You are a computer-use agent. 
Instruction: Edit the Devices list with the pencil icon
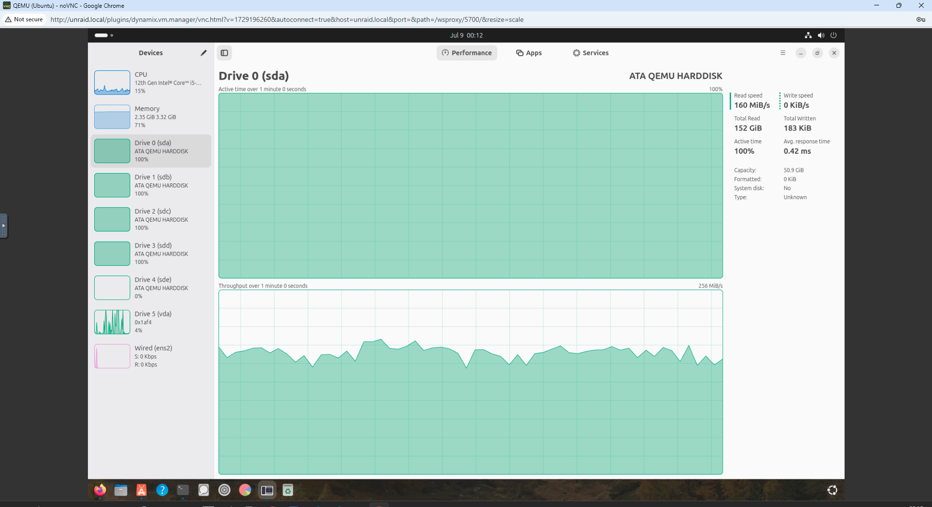click(203, 53)
